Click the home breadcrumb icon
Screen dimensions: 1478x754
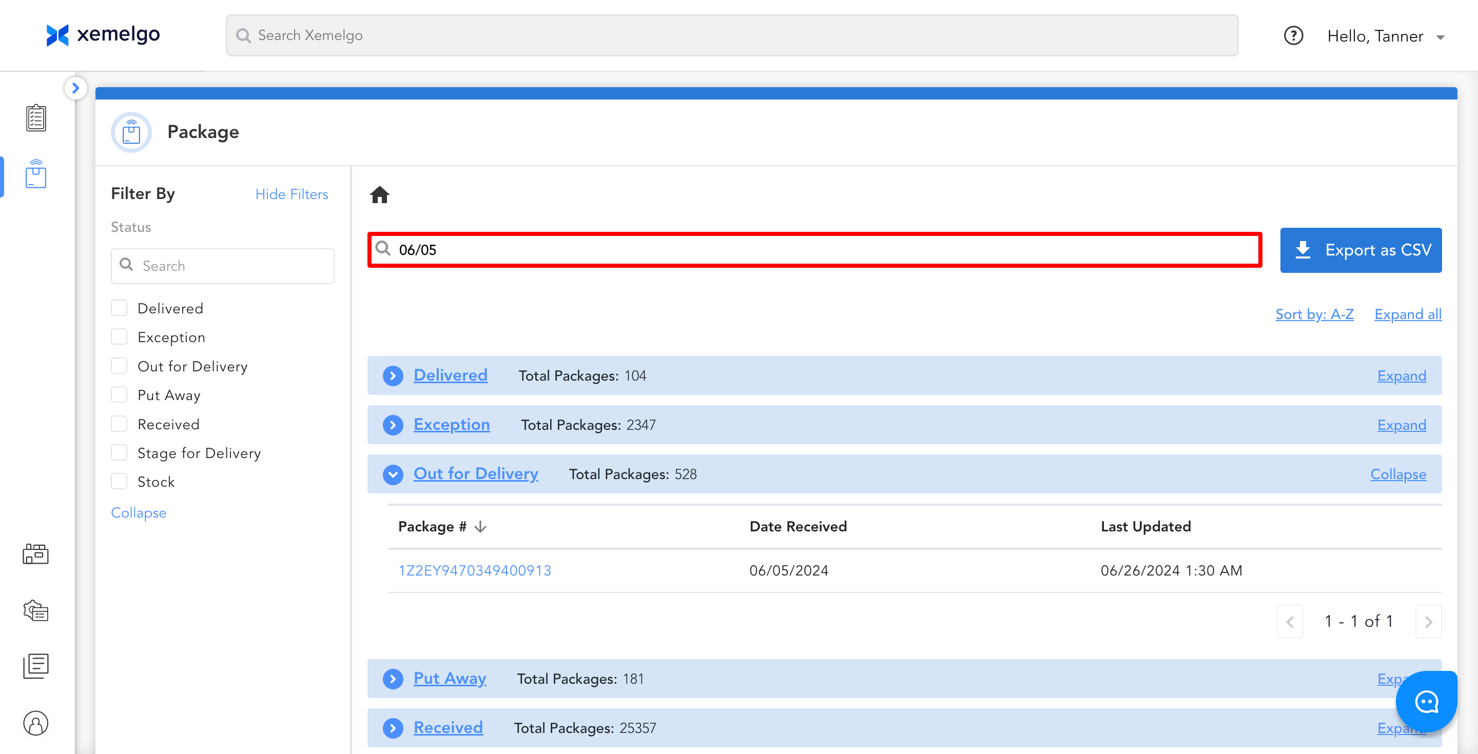(x=379, y=195)
